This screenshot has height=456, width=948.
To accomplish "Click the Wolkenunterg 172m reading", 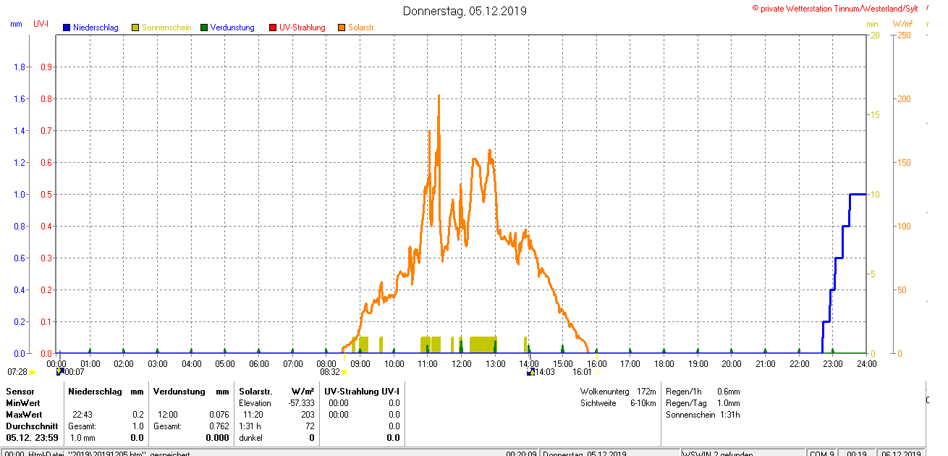I will click(x=617, y=391).
